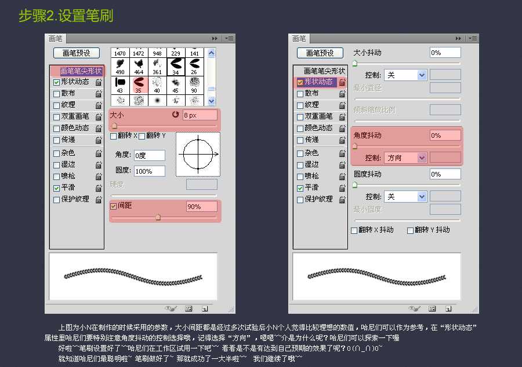Click 画笔预设 button in the left panel
Image resolution: width=522 pixels, height=367 pixels.
point(77,53)
